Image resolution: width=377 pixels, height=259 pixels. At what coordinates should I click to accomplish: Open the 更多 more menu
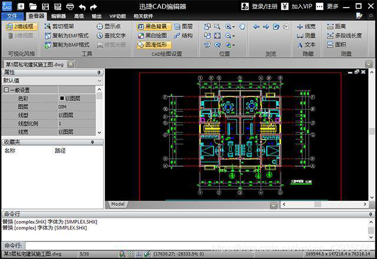coord(327,6)
